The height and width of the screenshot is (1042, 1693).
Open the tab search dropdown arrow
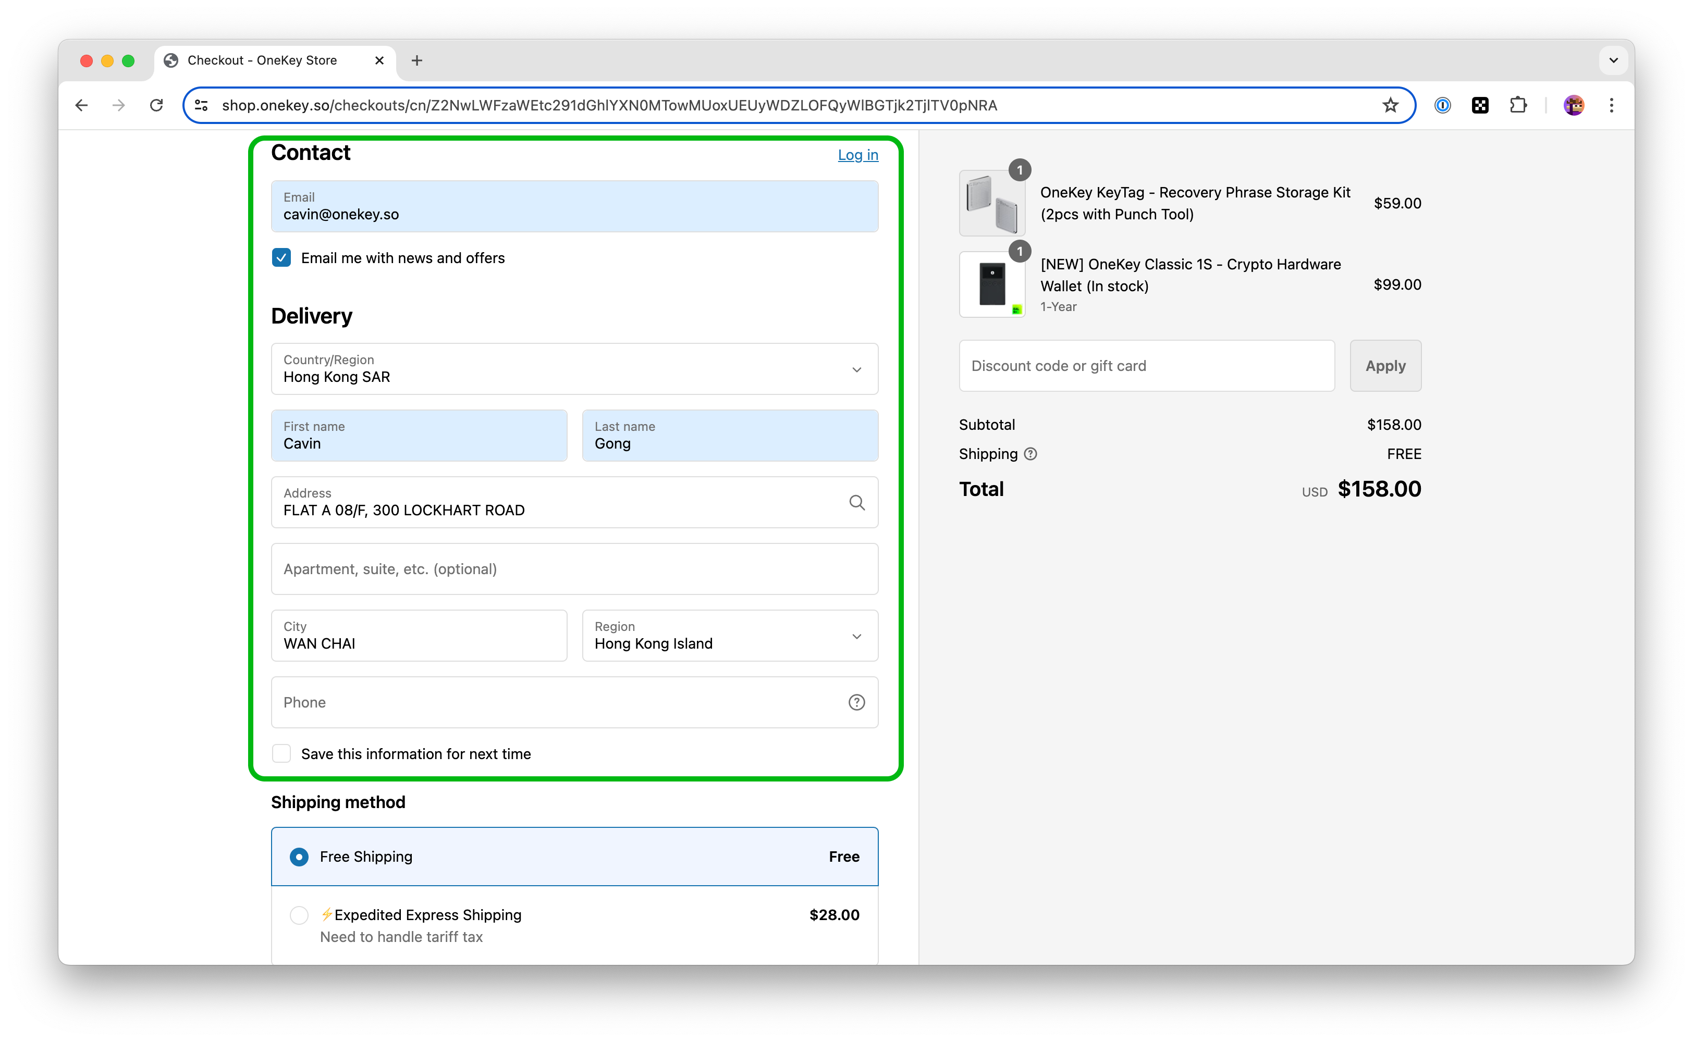(1613, 60)
